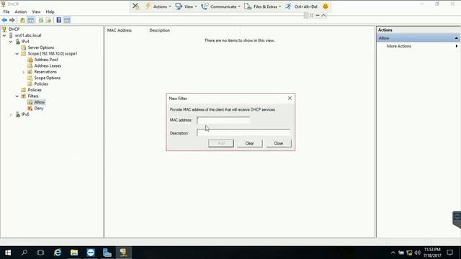Open TeamViewer from the taskbar
461x259 pixels.
(x=91, y=253)
